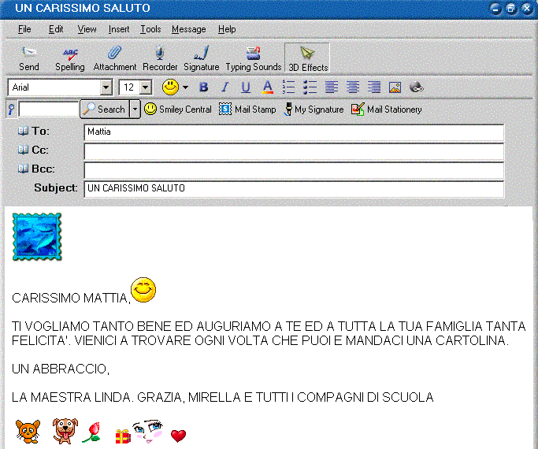
Task: Click the Subject field
Action: tap(294, 189)
